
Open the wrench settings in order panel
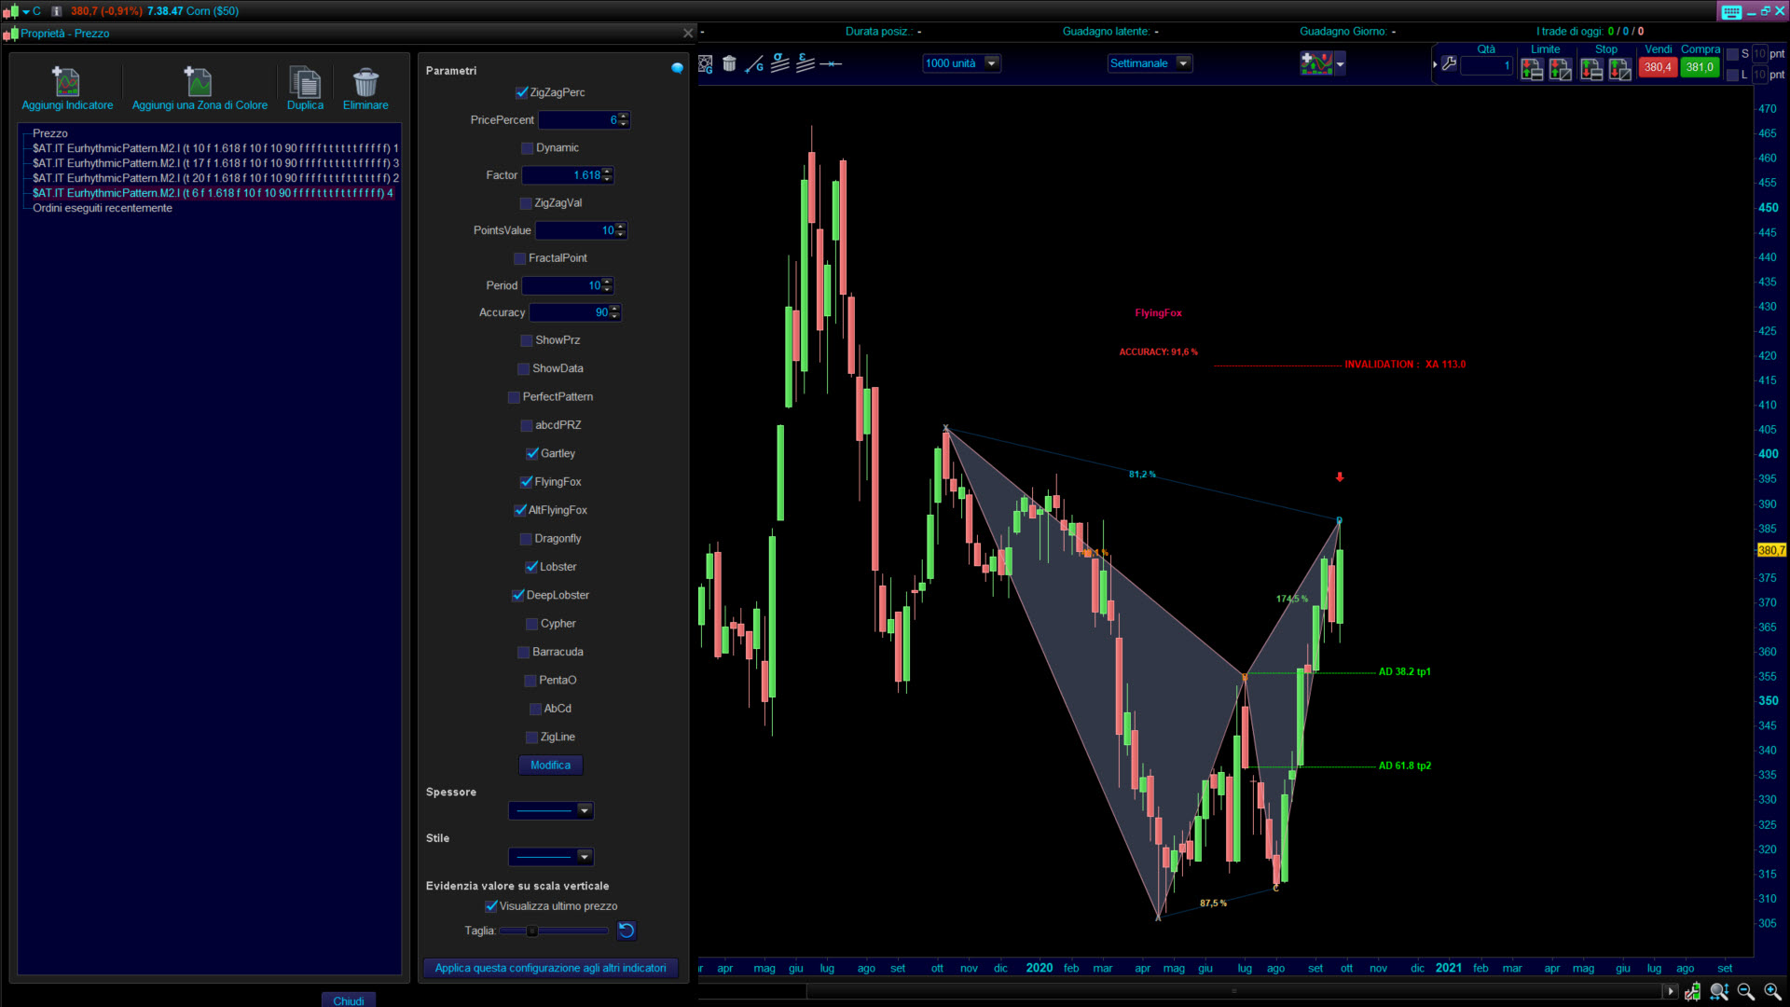[x=1449, y=63]
